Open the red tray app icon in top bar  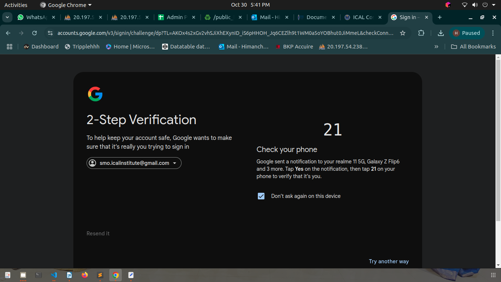click(x=448, y=5)
